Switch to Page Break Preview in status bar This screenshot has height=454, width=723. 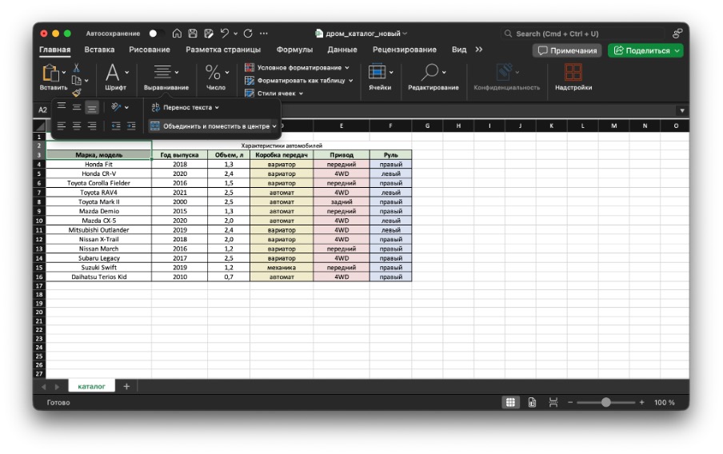click(553, 402)
